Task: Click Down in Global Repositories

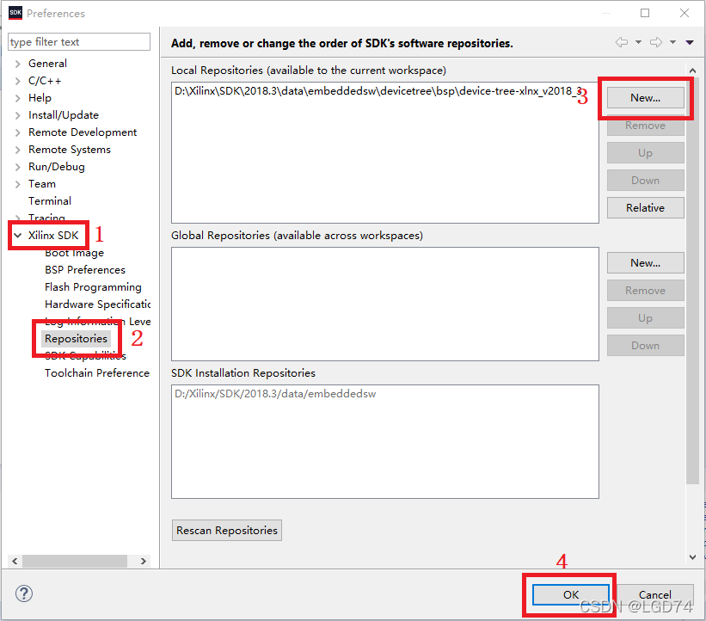Action: [645, 346]
